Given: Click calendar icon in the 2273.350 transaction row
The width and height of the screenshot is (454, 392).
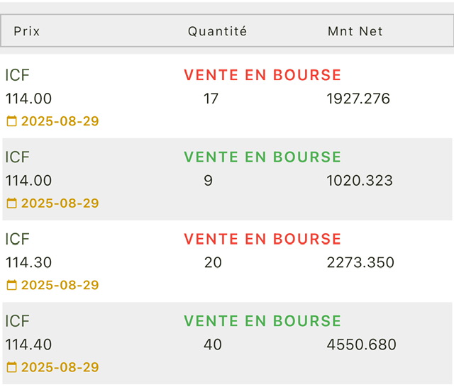Looking at the screenshot, I should [x=11, y=285].
